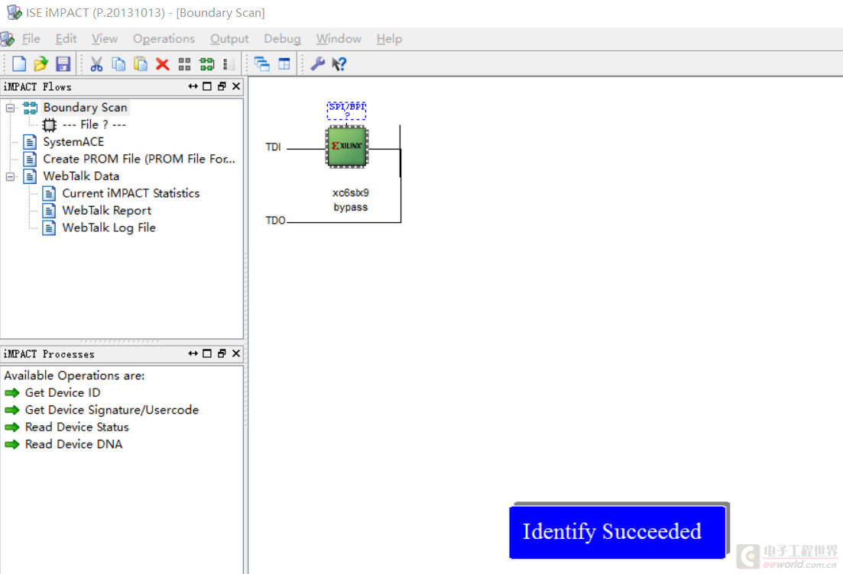Open the Debug menu

pos(282,39)
